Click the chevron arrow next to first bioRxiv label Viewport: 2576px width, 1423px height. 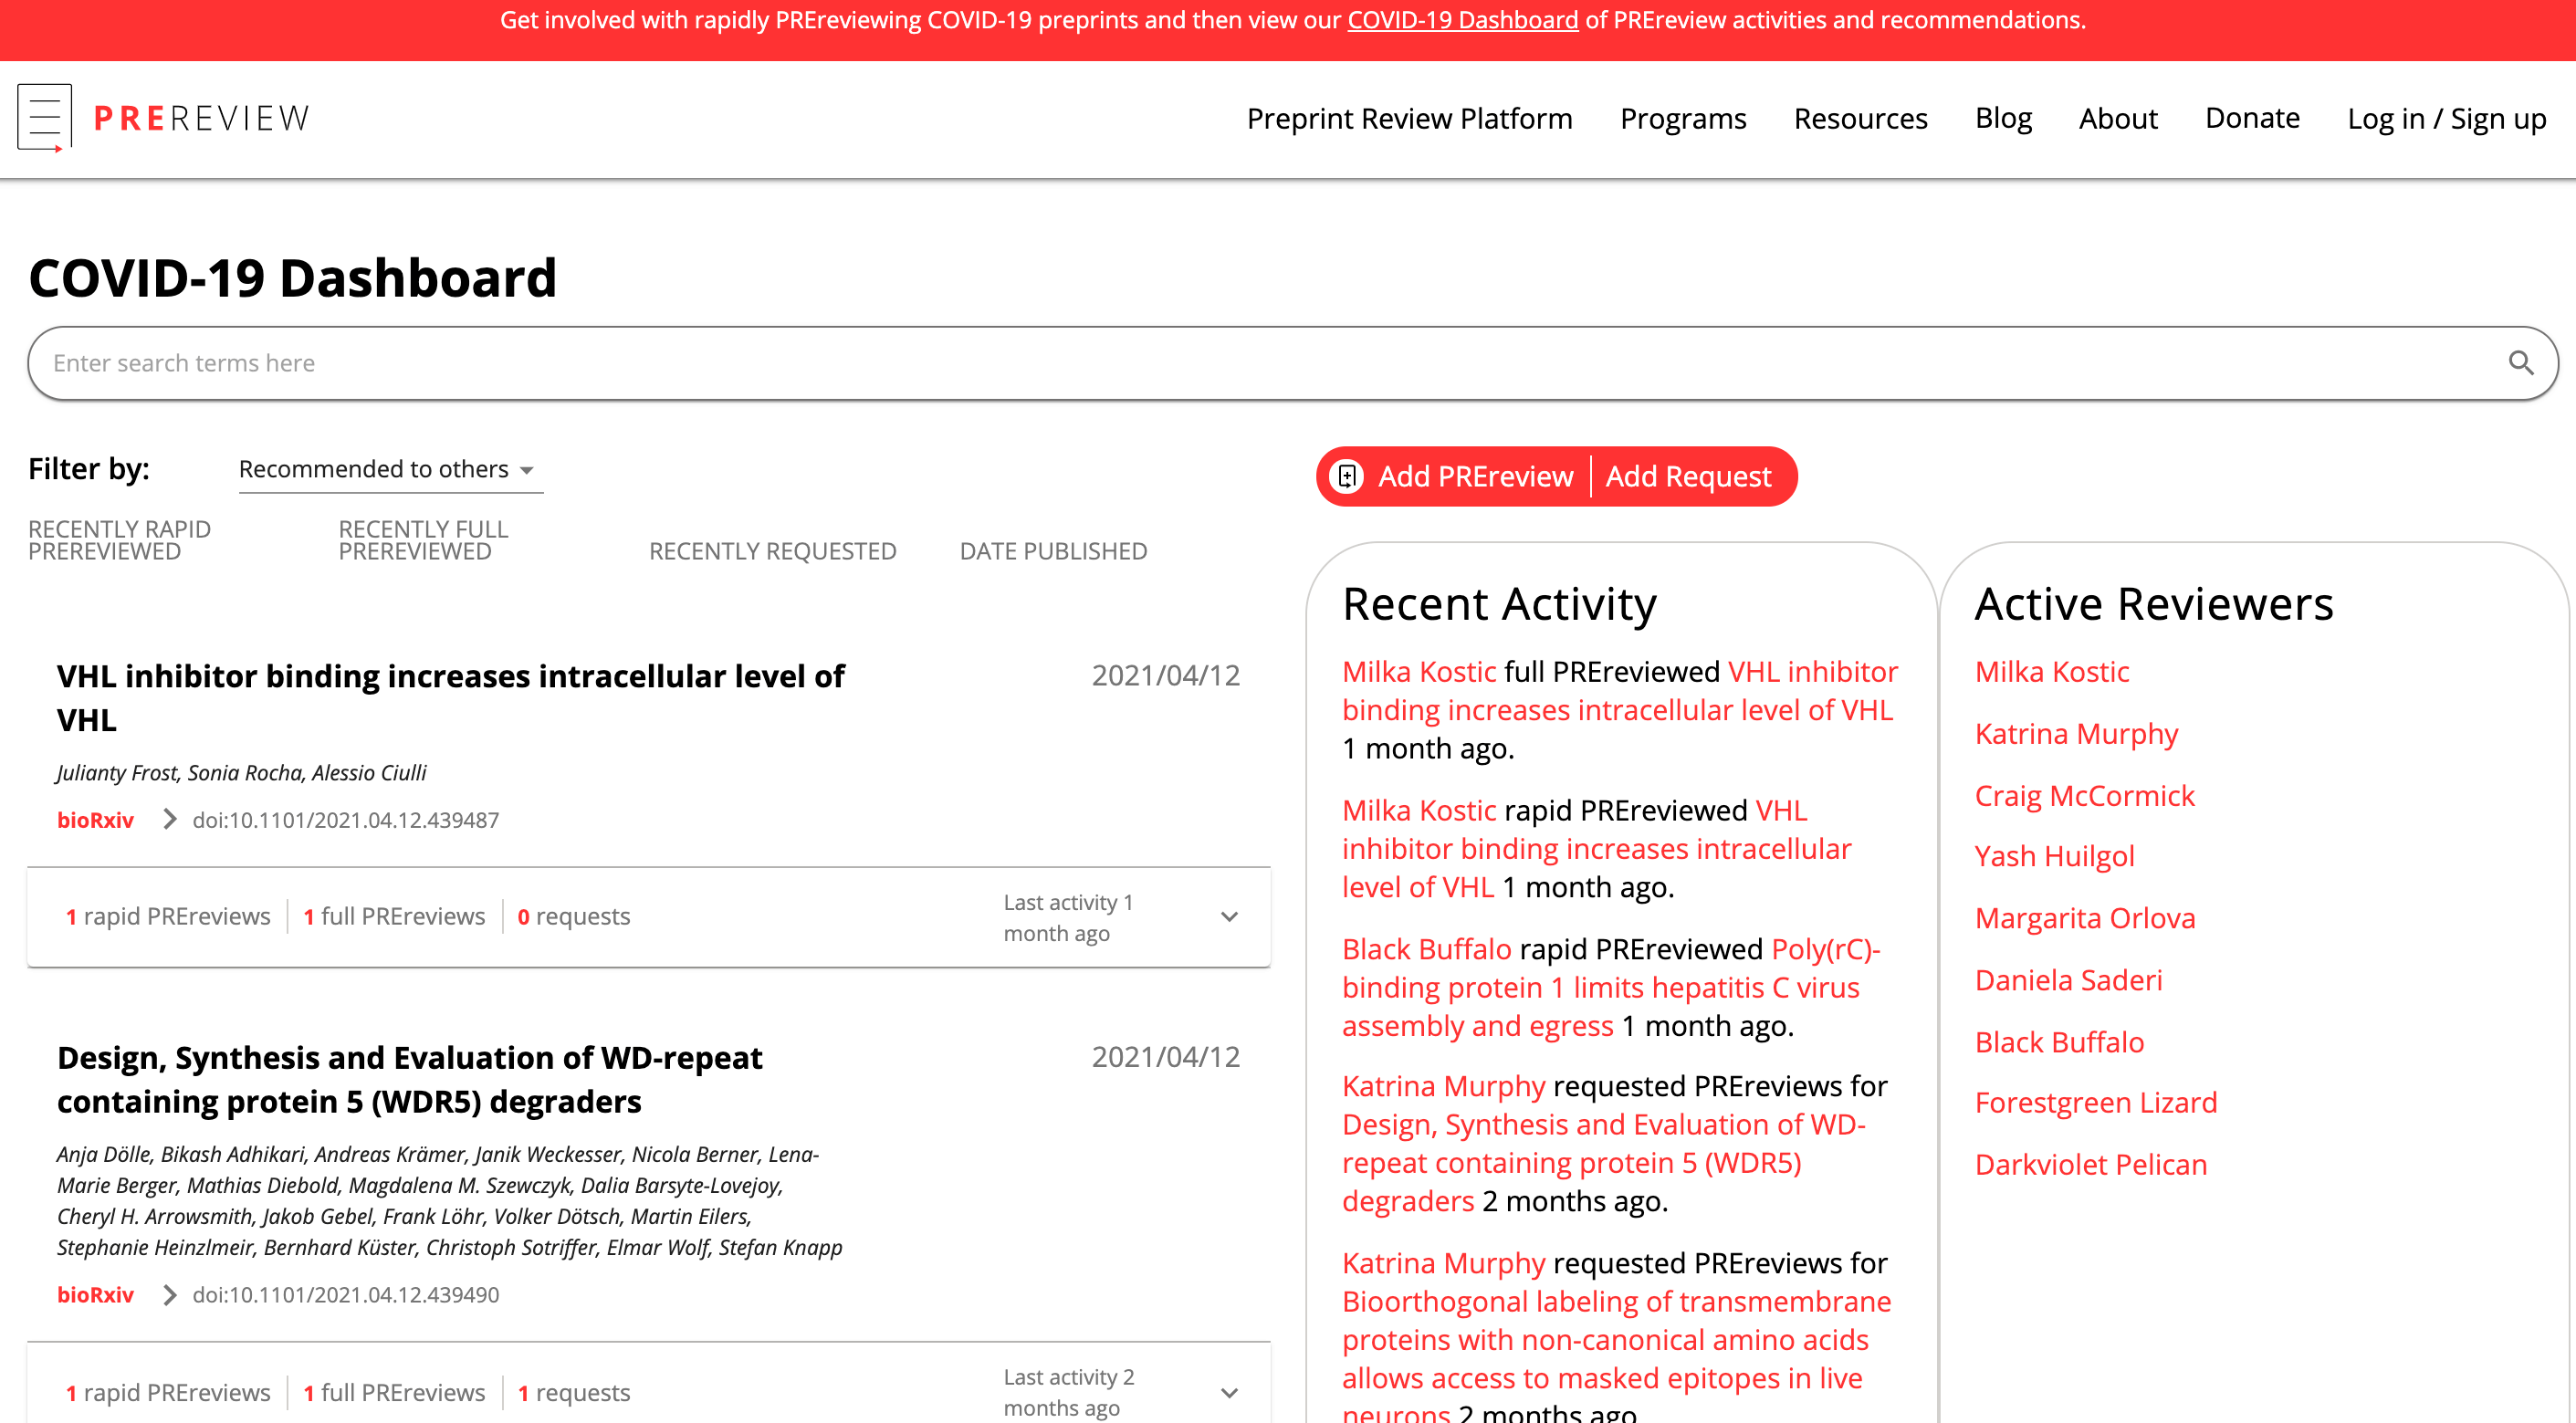(169, 820)
